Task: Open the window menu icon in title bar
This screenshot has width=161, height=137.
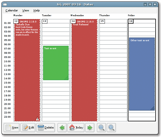Action: (x=5, y=5)
